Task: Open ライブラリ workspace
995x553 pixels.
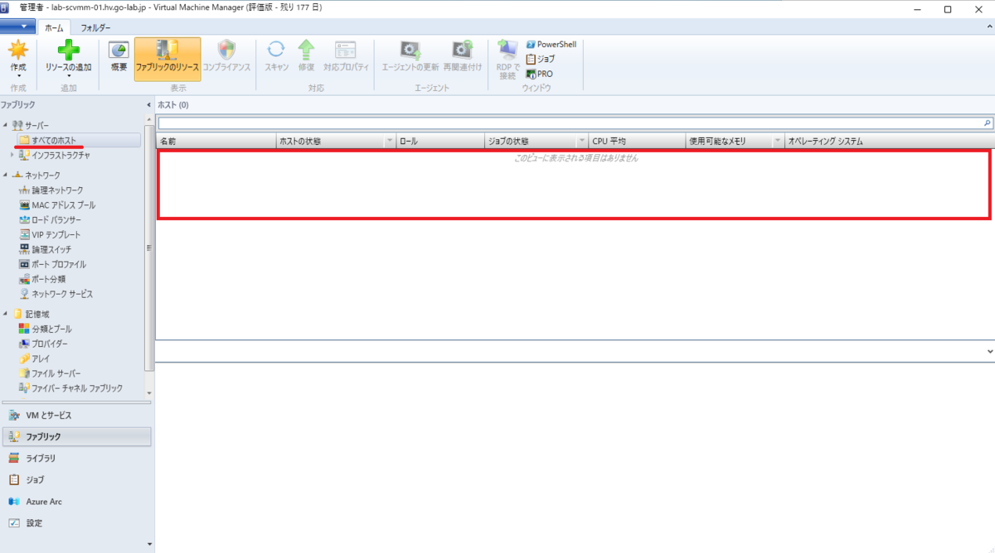Action: click(x=77, y=458)
